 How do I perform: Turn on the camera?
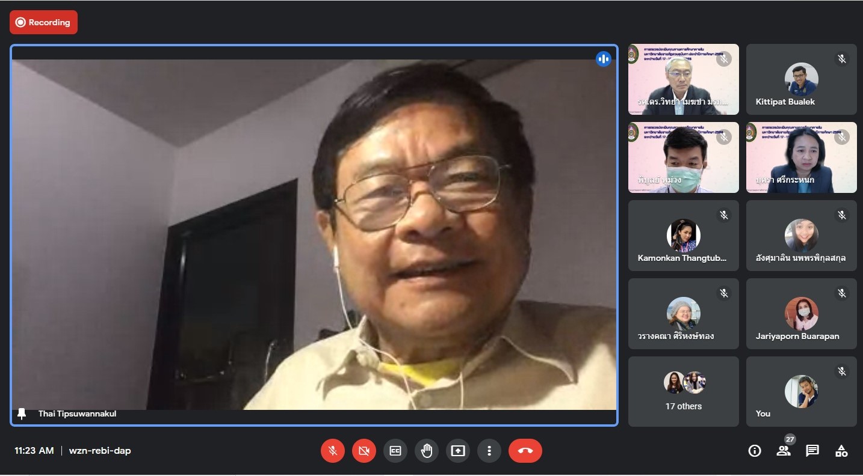[x=364, y=451]
